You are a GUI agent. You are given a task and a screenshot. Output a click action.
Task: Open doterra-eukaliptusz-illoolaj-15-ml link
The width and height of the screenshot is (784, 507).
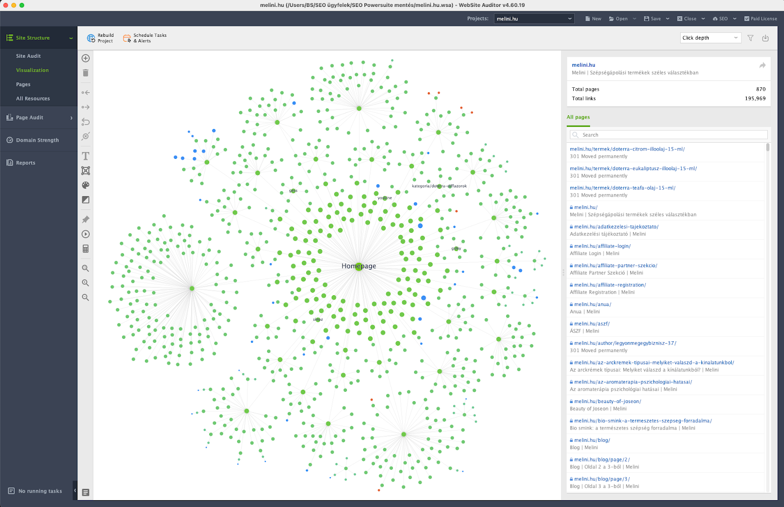coord(633,168)
